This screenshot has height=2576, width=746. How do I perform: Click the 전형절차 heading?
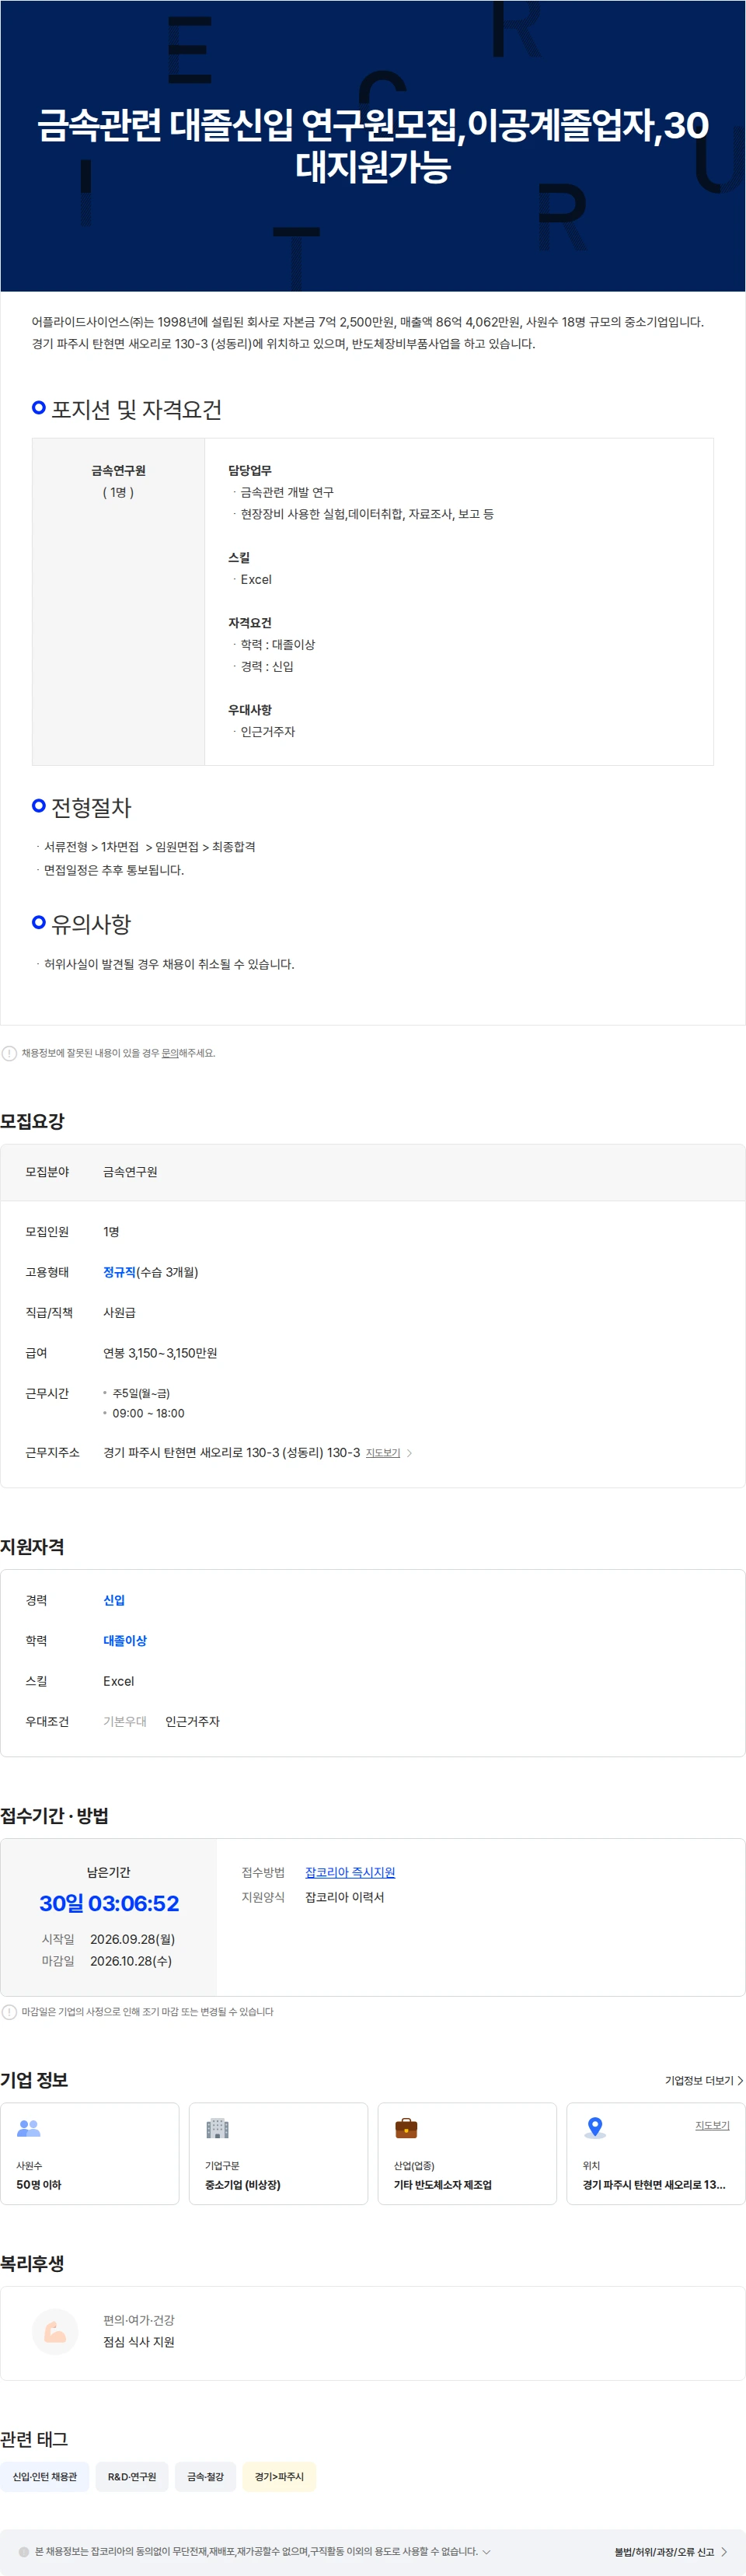[x=91, y=807]
